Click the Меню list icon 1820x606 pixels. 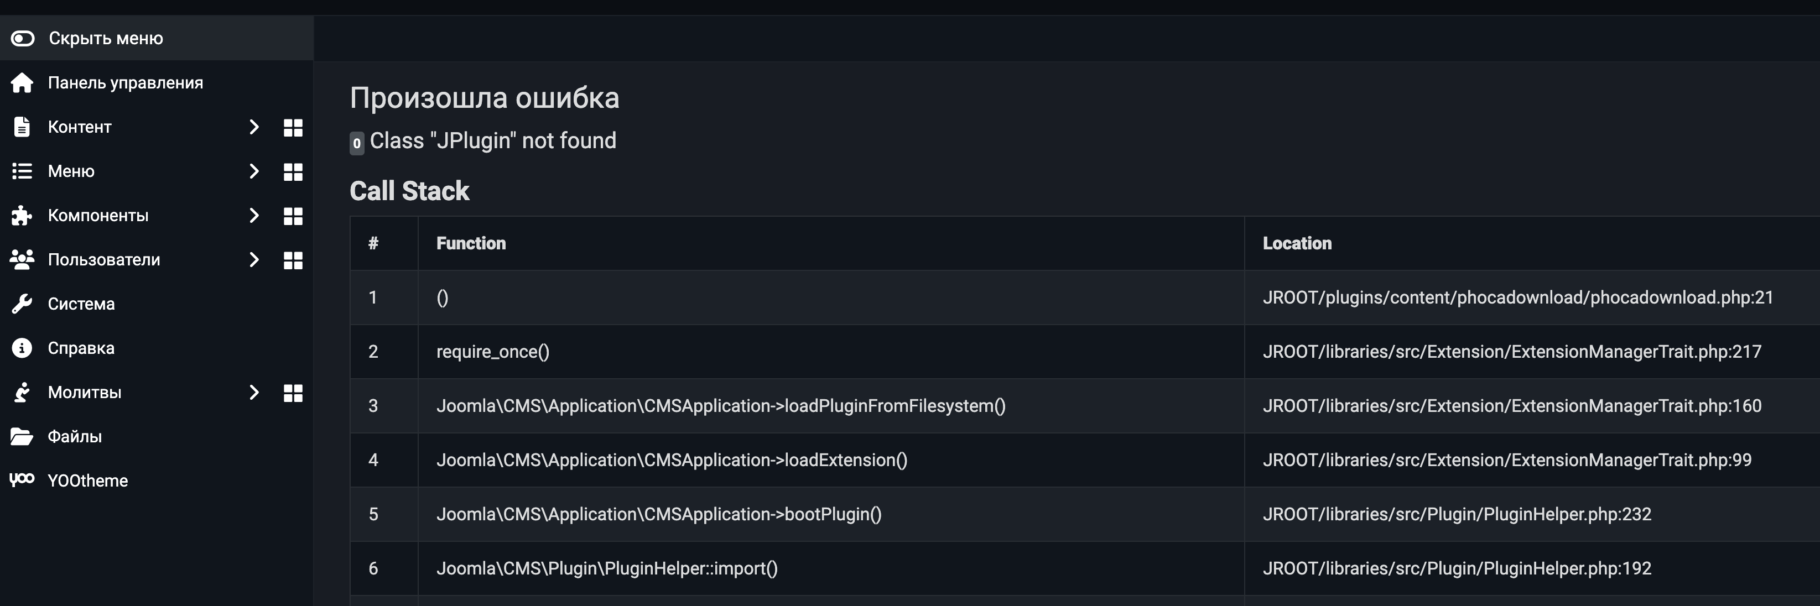tap(22, 171)
